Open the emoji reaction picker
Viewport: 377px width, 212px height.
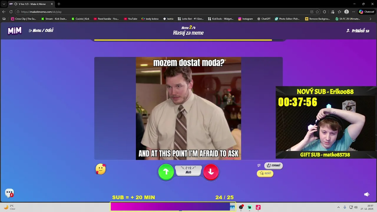click(101, 169)
